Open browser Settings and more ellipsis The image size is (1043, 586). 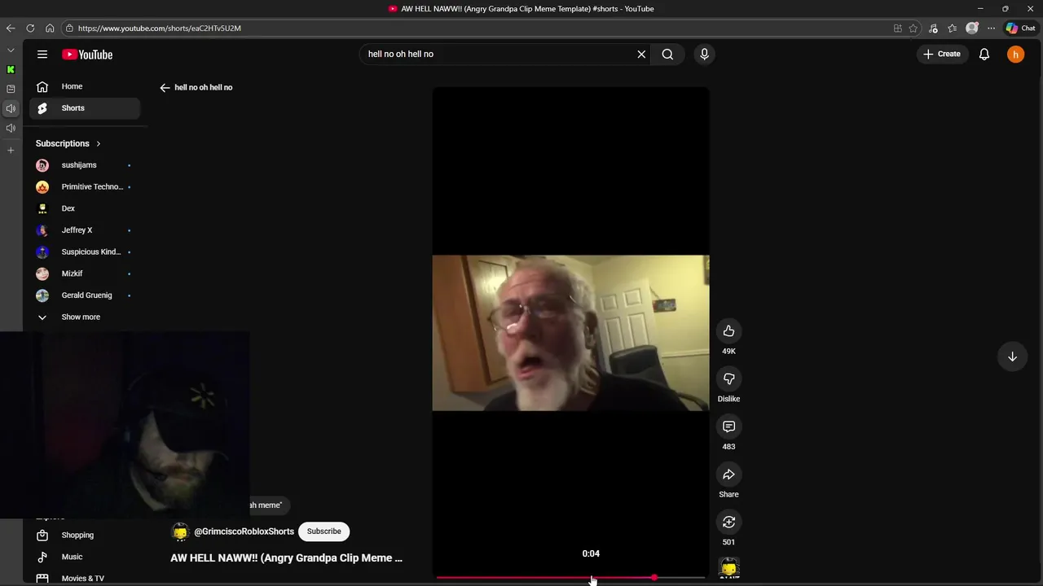coord(992,28)
